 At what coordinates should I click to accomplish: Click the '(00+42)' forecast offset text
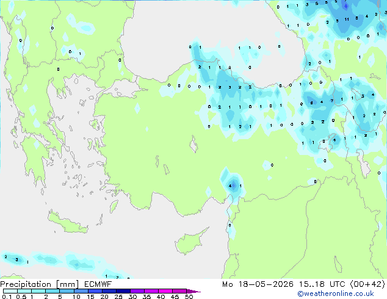367,284
